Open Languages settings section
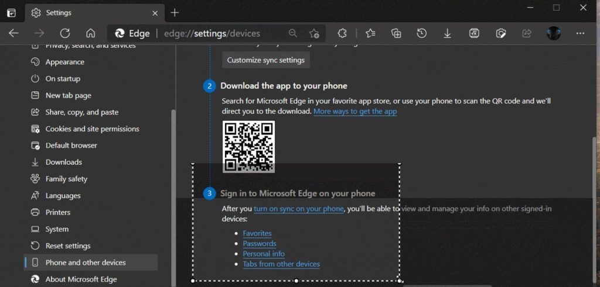The width and height of the screenshot is (600, 287). (63, 196)
